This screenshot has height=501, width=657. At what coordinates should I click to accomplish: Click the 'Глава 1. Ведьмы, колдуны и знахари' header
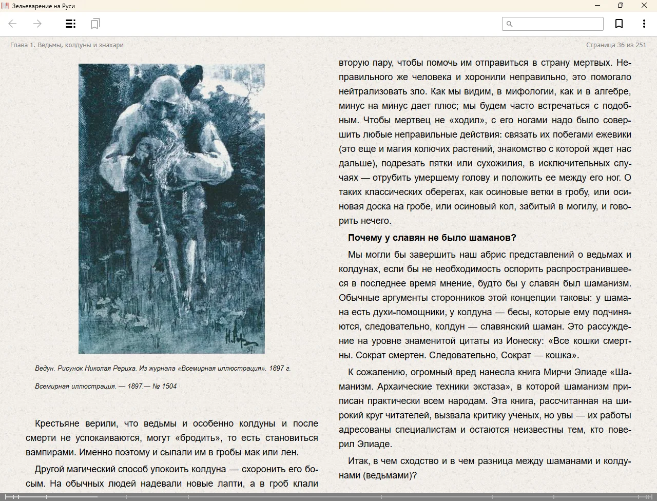[x=67, y=45]
